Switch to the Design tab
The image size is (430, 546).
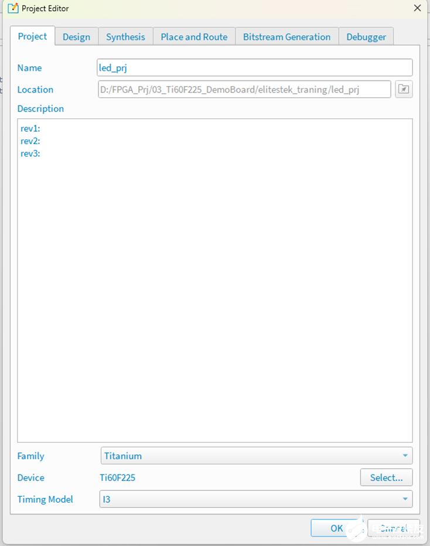pyautogui.click(x=76, y=37)
